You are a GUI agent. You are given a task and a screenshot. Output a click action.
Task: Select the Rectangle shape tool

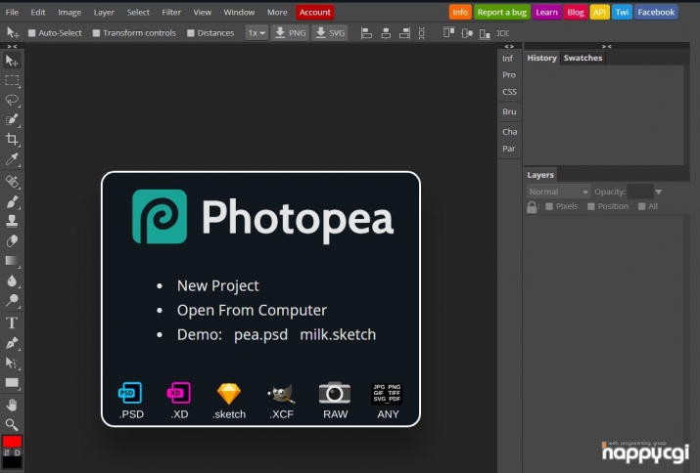12,383
